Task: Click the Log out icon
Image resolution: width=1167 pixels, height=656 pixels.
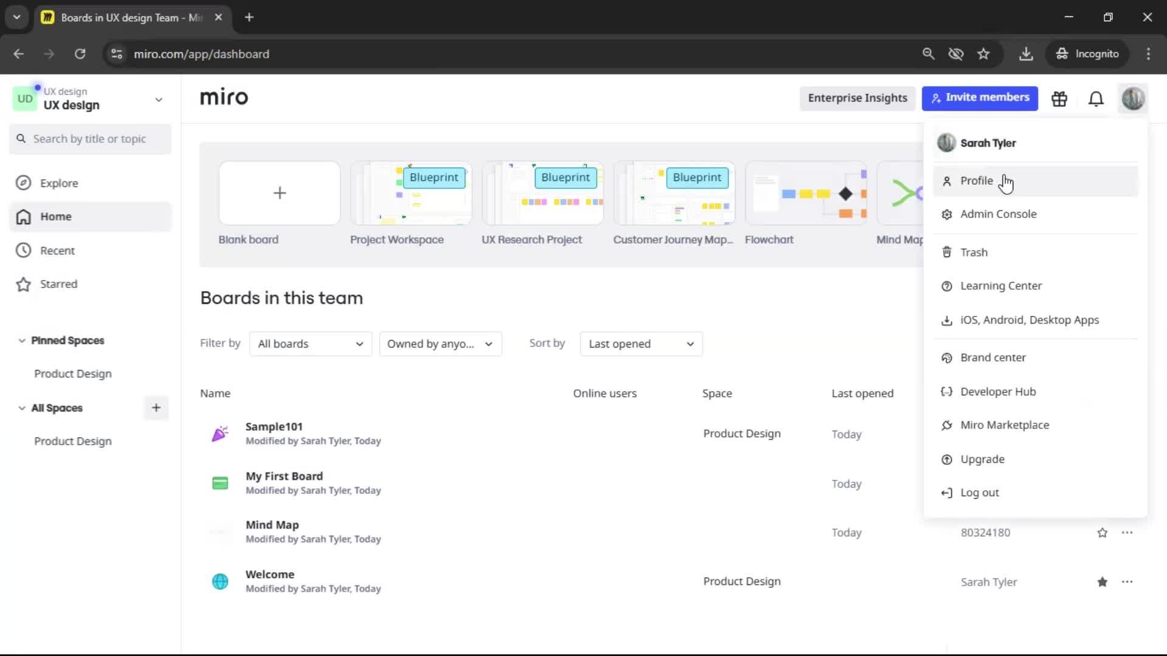Action: 946,493
